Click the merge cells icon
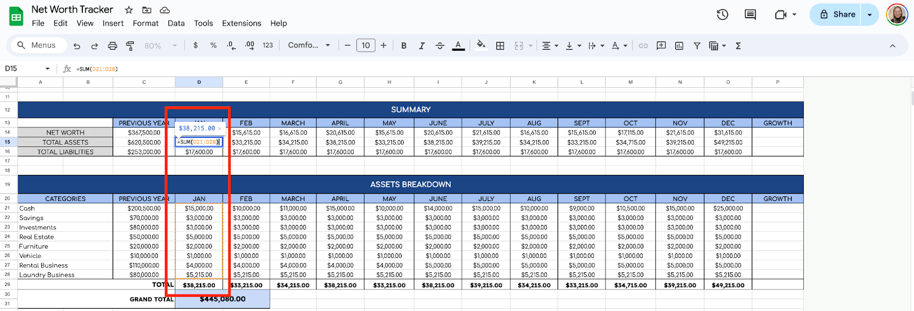914x311 pixels. 519,46
